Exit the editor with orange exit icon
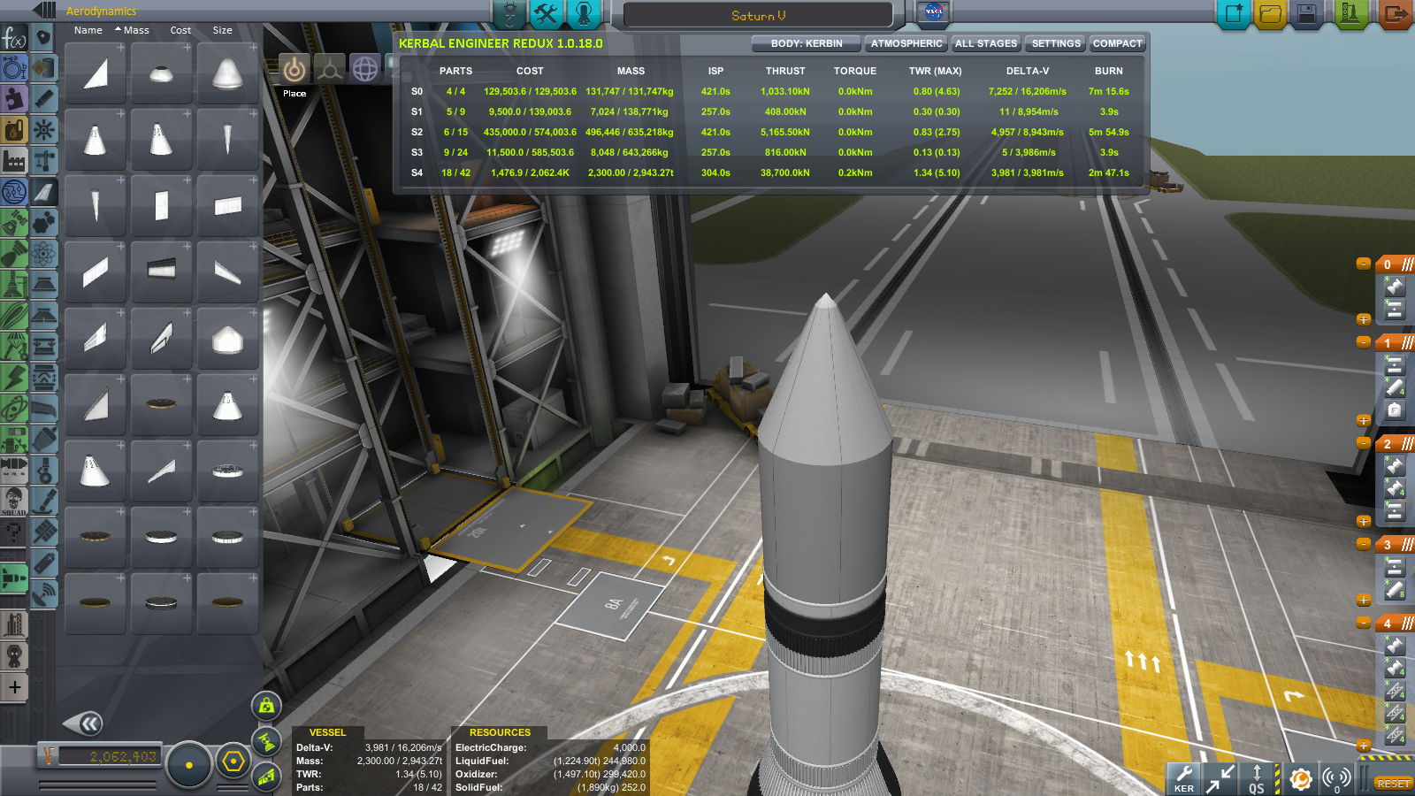1415x796 pixels. 1395,14
